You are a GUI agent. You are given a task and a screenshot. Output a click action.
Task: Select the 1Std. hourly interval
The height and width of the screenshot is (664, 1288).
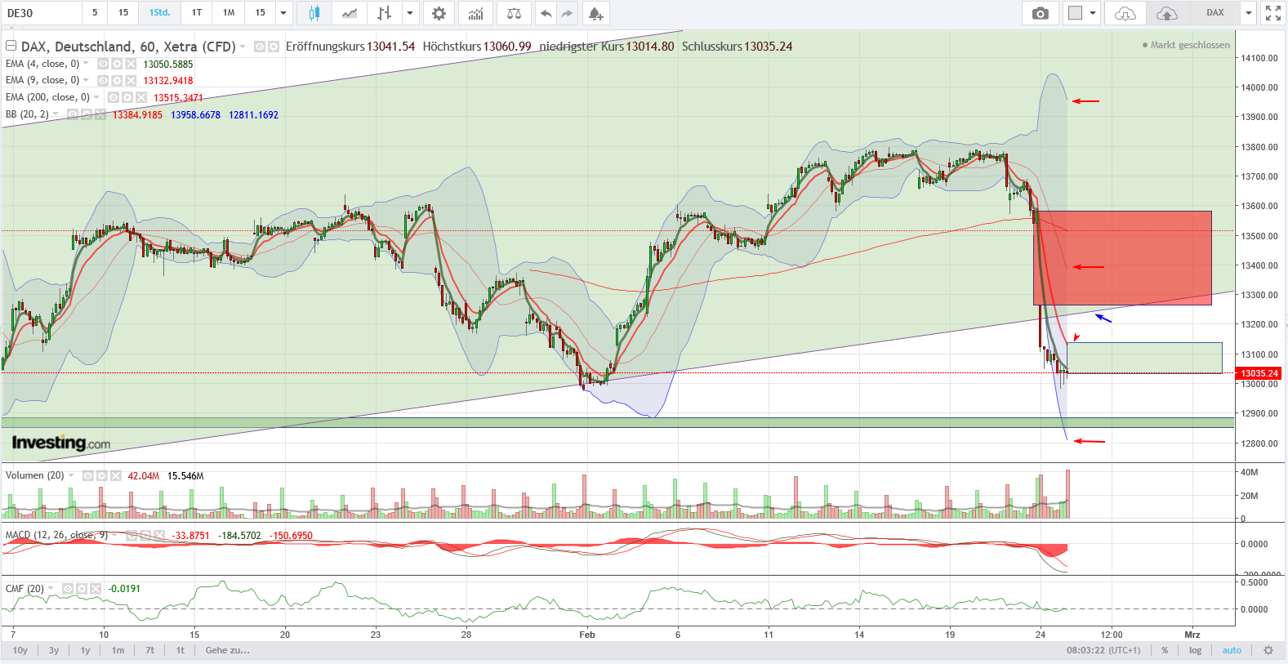click(160, 13)
